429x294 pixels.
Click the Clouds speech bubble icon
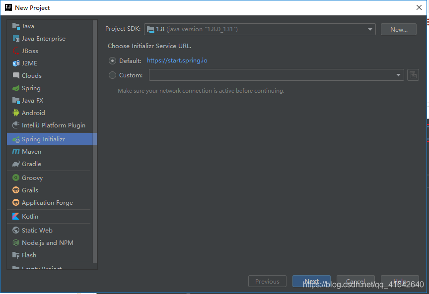16,76
